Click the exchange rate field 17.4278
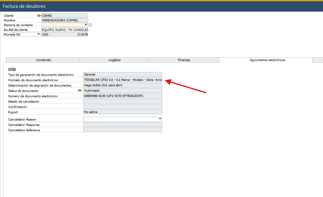The width and height of the screenshot is (323, 197). pos(75,34)
